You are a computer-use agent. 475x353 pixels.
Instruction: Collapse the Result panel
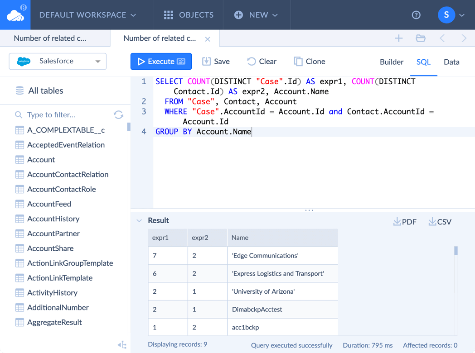[x=139, y=220]
